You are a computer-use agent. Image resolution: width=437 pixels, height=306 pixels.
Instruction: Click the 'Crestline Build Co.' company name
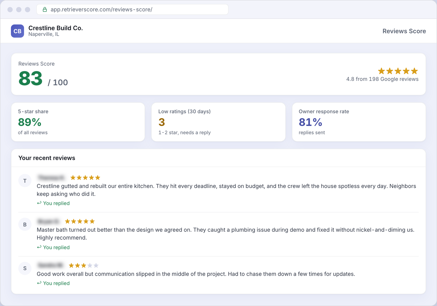55,28
